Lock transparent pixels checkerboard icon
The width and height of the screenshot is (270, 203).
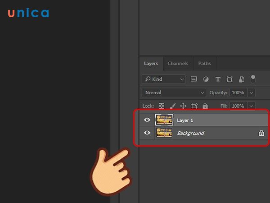click(162, 106)
